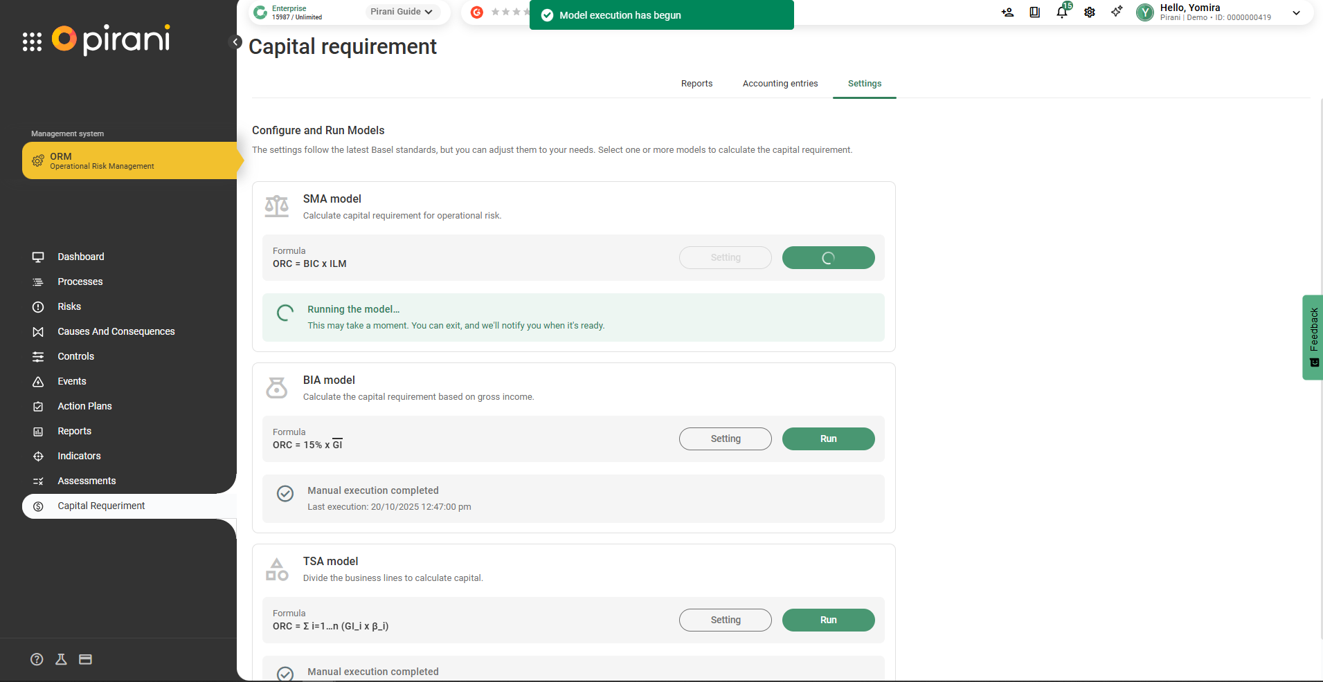Run the BIA model
The height and width of the screenshot is (682, 1323).
(x=828, y=439)
